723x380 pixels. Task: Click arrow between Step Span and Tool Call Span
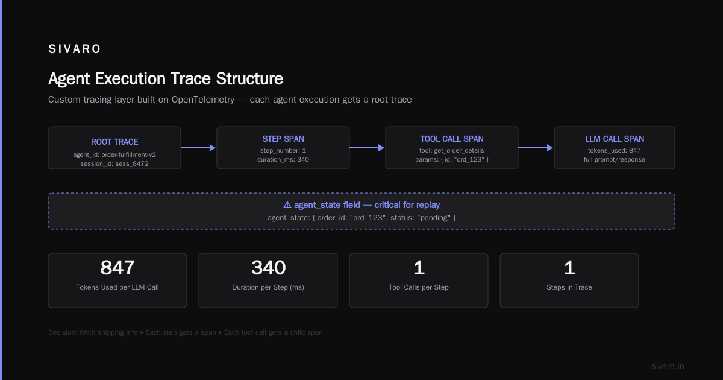tap(368, 148)
